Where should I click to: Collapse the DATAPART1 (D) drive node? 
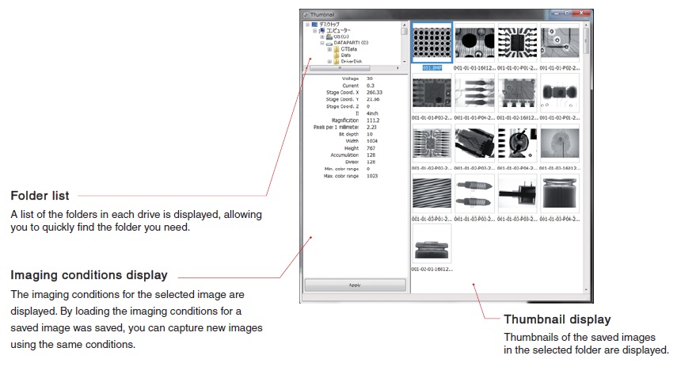tap(321, 43)
